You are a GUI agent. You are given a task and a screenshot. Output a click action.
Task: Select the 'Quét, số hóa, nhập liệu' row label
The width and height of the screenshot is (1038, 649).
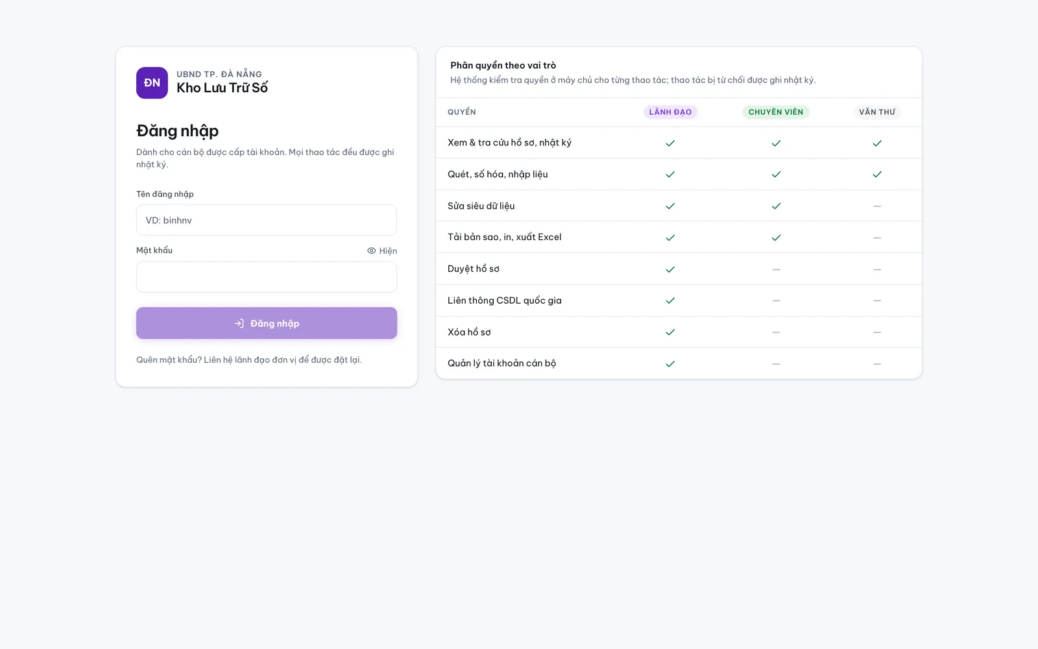coord(498,175)
